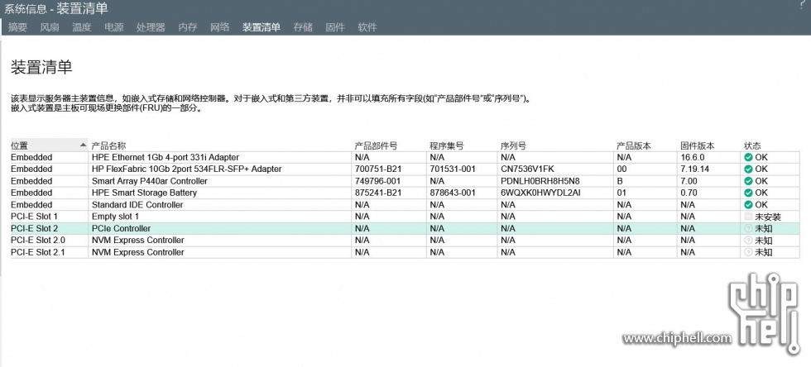Click serial number CN7536V1FK
Screen dimensions: 811x367
(528, 169)
